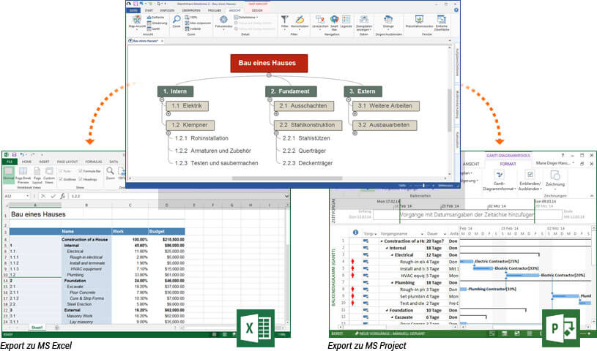The width and height of the screenshot is (597, 351).
Task: Open the Hervorheben highlighter tool
Action: point(300,21)
